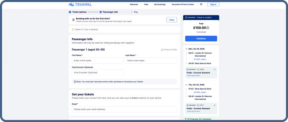Screen dimensions: 288x122
Task: Click return 2h 28m, direct link
Action: (200, 92)
